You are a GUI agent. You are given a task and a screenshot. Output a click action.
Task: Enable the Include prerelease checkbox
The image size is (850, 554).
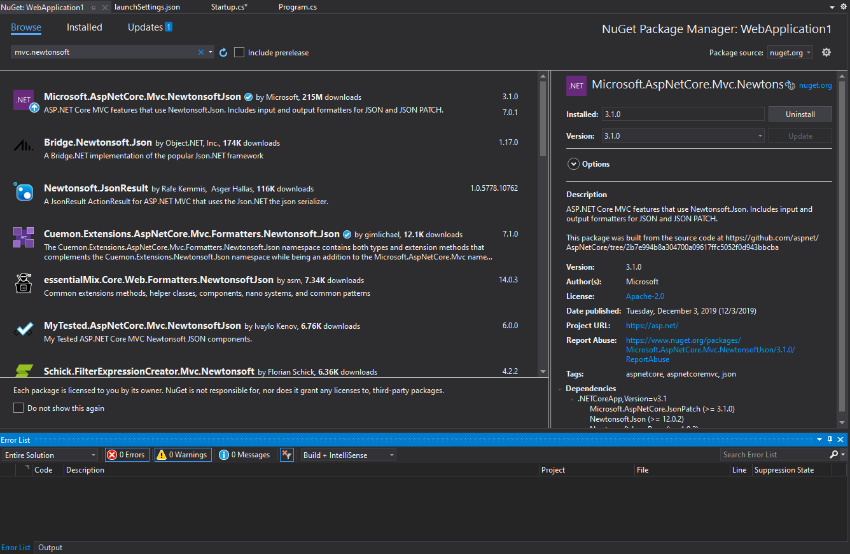(239, 53)
